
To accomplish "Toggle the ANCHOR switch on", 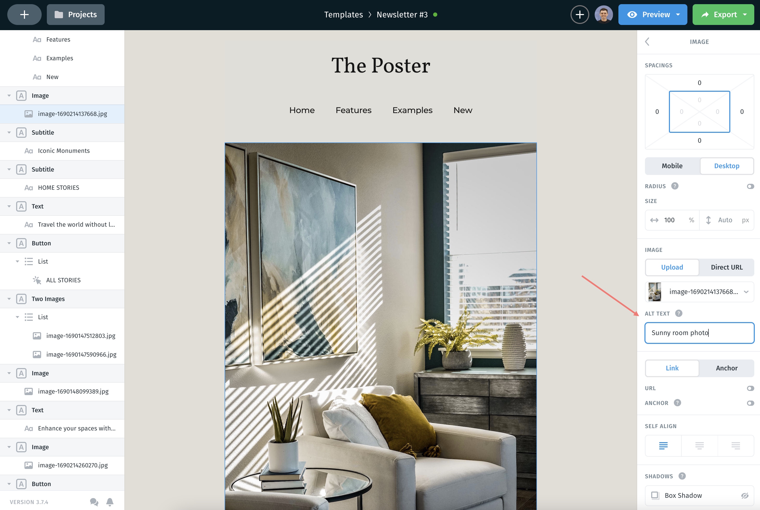I will tap(750, 403).
